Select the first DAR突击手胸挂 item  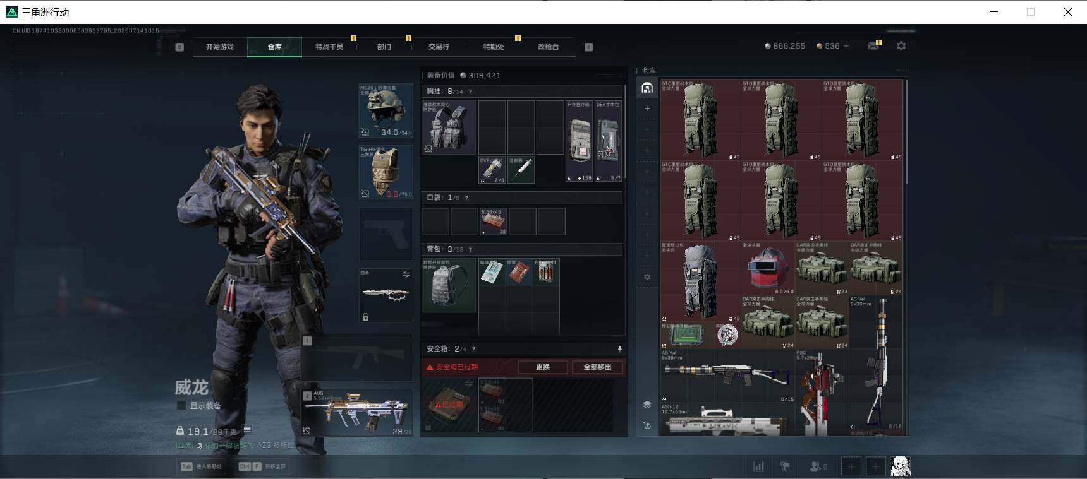pyautogui.click(x=822, y=269)
